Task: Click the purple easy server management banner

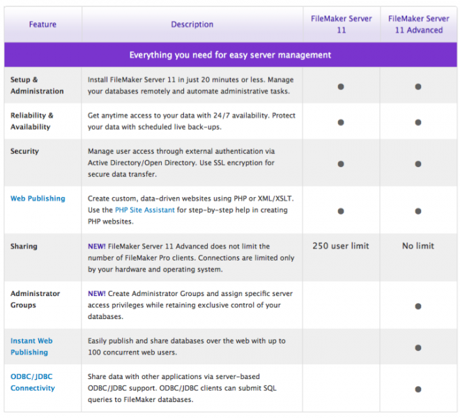Action: pos(230,54)
